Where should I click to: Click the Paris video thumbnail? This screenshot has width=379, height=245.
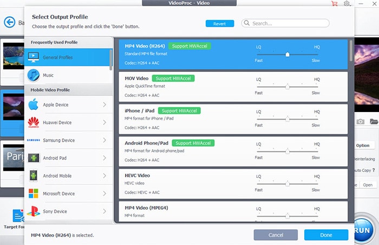click(x=14, y=157)
